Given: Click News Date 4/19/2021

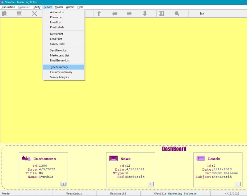Looking at the screenshot, I should [x=135, y=169].
